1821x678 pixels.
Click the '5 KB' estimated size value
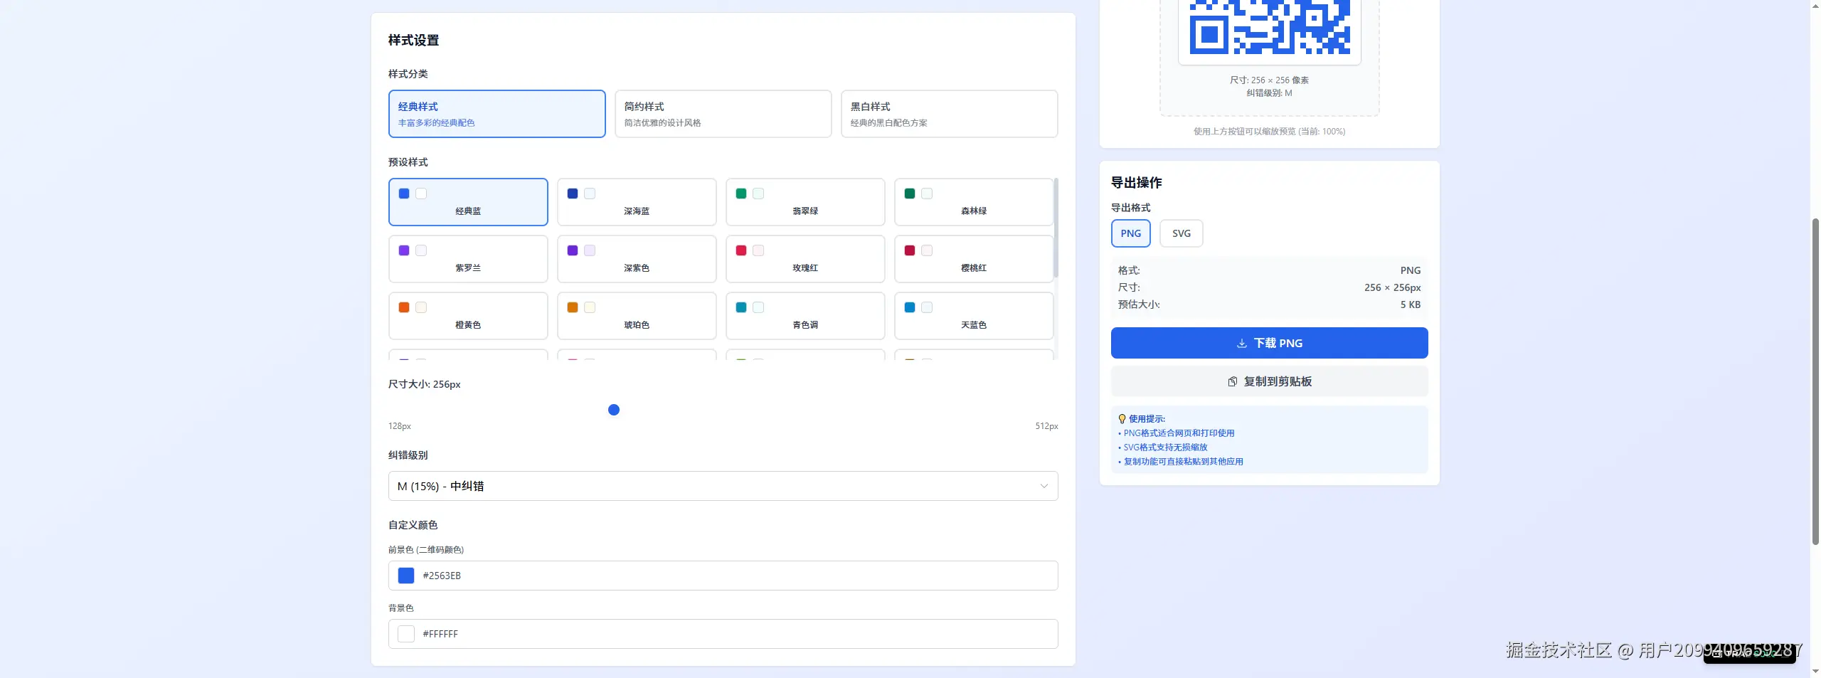(1410, 304)
